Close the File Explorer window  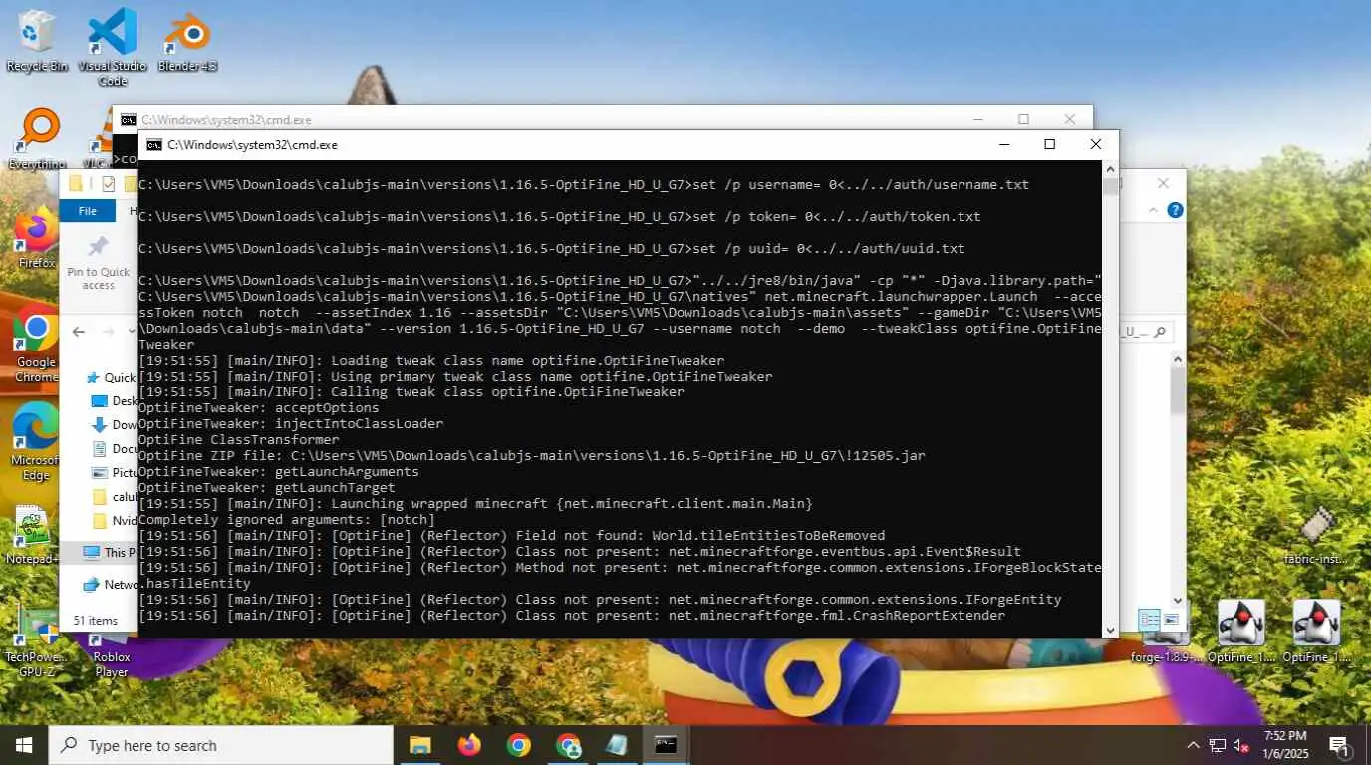click(x=1163, y=183)
